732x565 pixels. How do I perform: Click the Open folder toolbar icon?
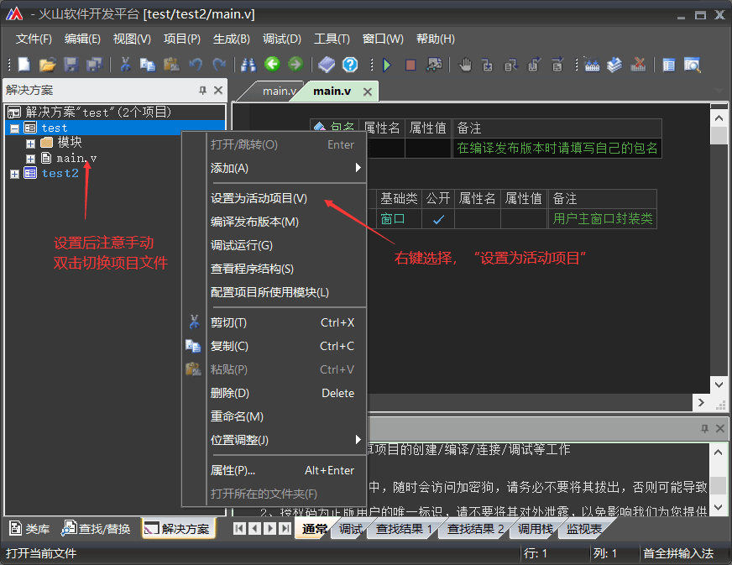48,65
